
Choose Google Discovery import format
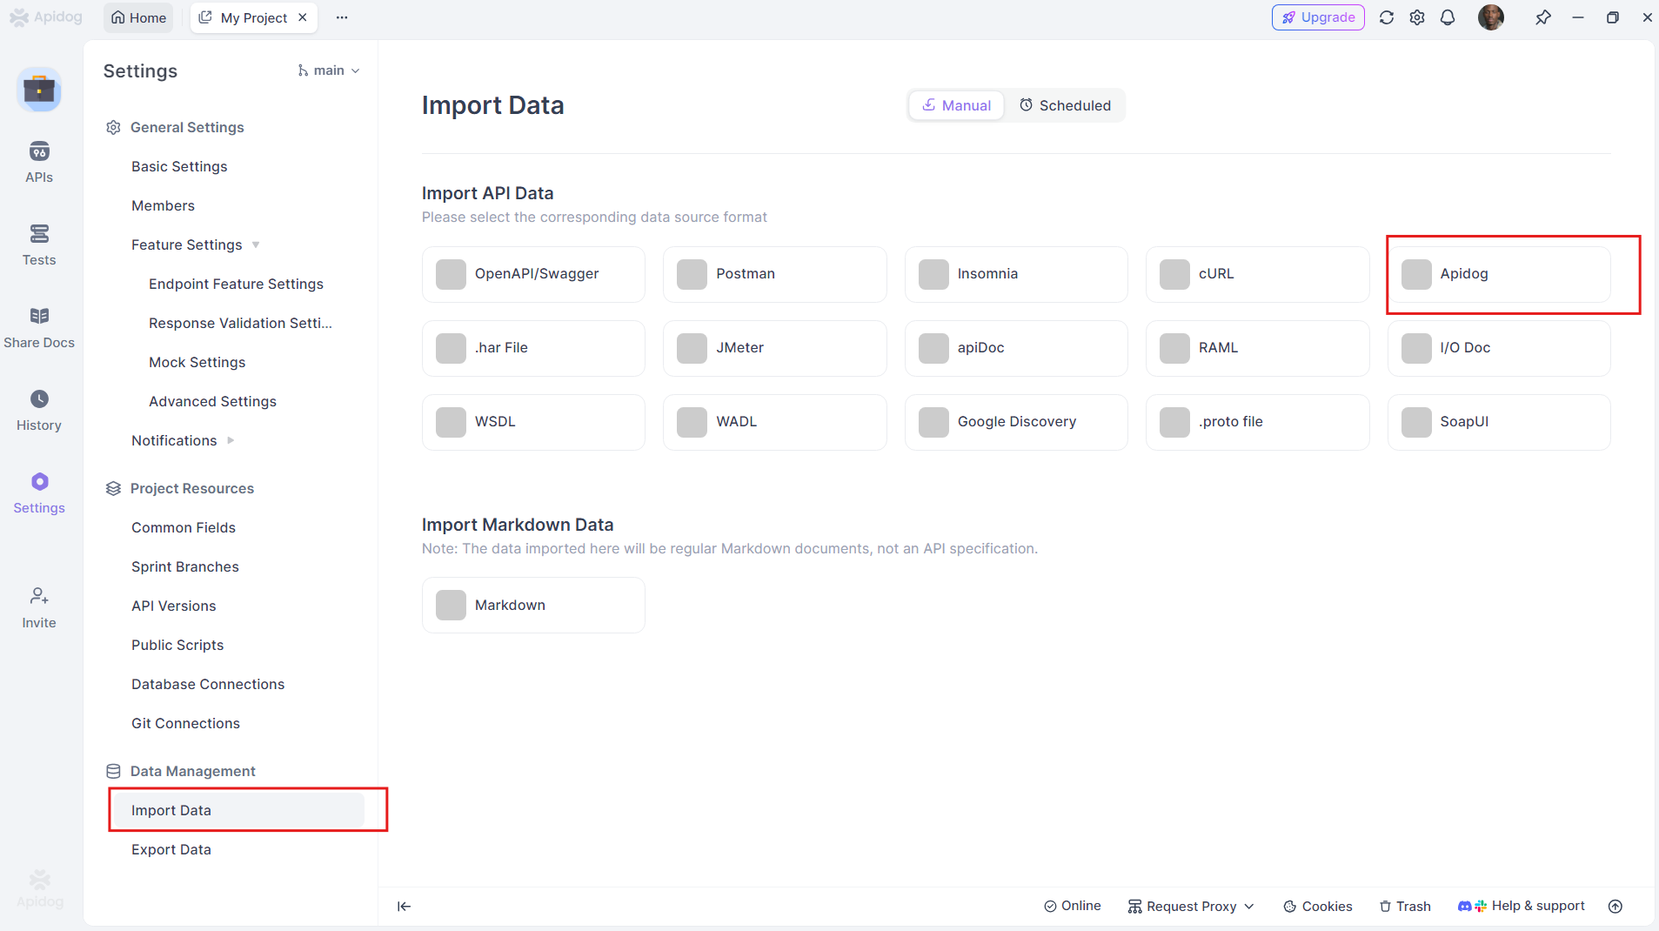[x=1016, y=422]
